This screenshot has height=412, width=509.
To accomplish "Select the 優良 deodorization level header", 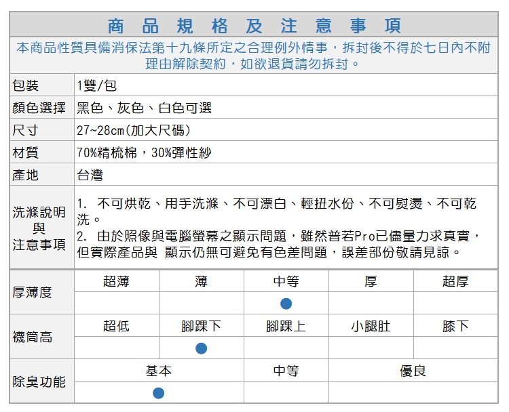I will (x=413, y=371).
